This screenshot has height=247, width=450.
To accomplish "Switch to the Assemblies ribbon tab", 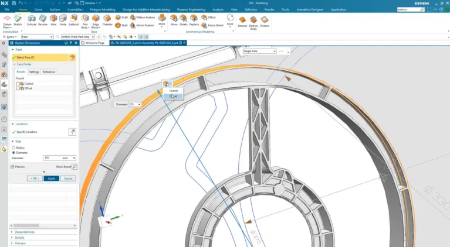I will [75, 9].
